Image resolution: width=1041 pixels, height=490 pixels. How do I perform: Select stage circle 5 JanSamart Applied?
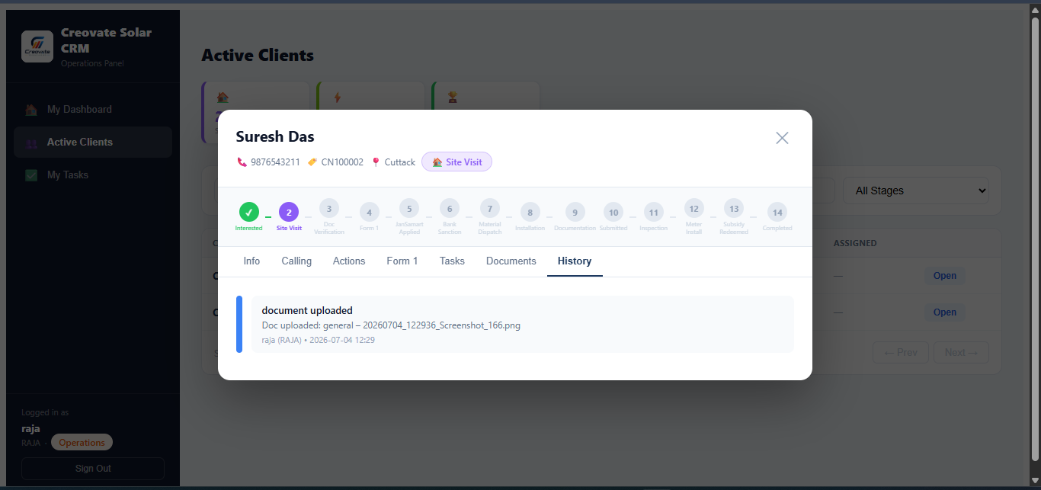(x=409, y=208)
